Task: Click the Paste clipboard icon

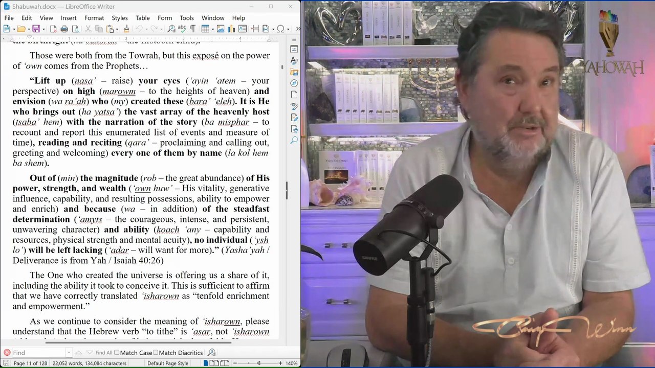Action: pos(110,29)
